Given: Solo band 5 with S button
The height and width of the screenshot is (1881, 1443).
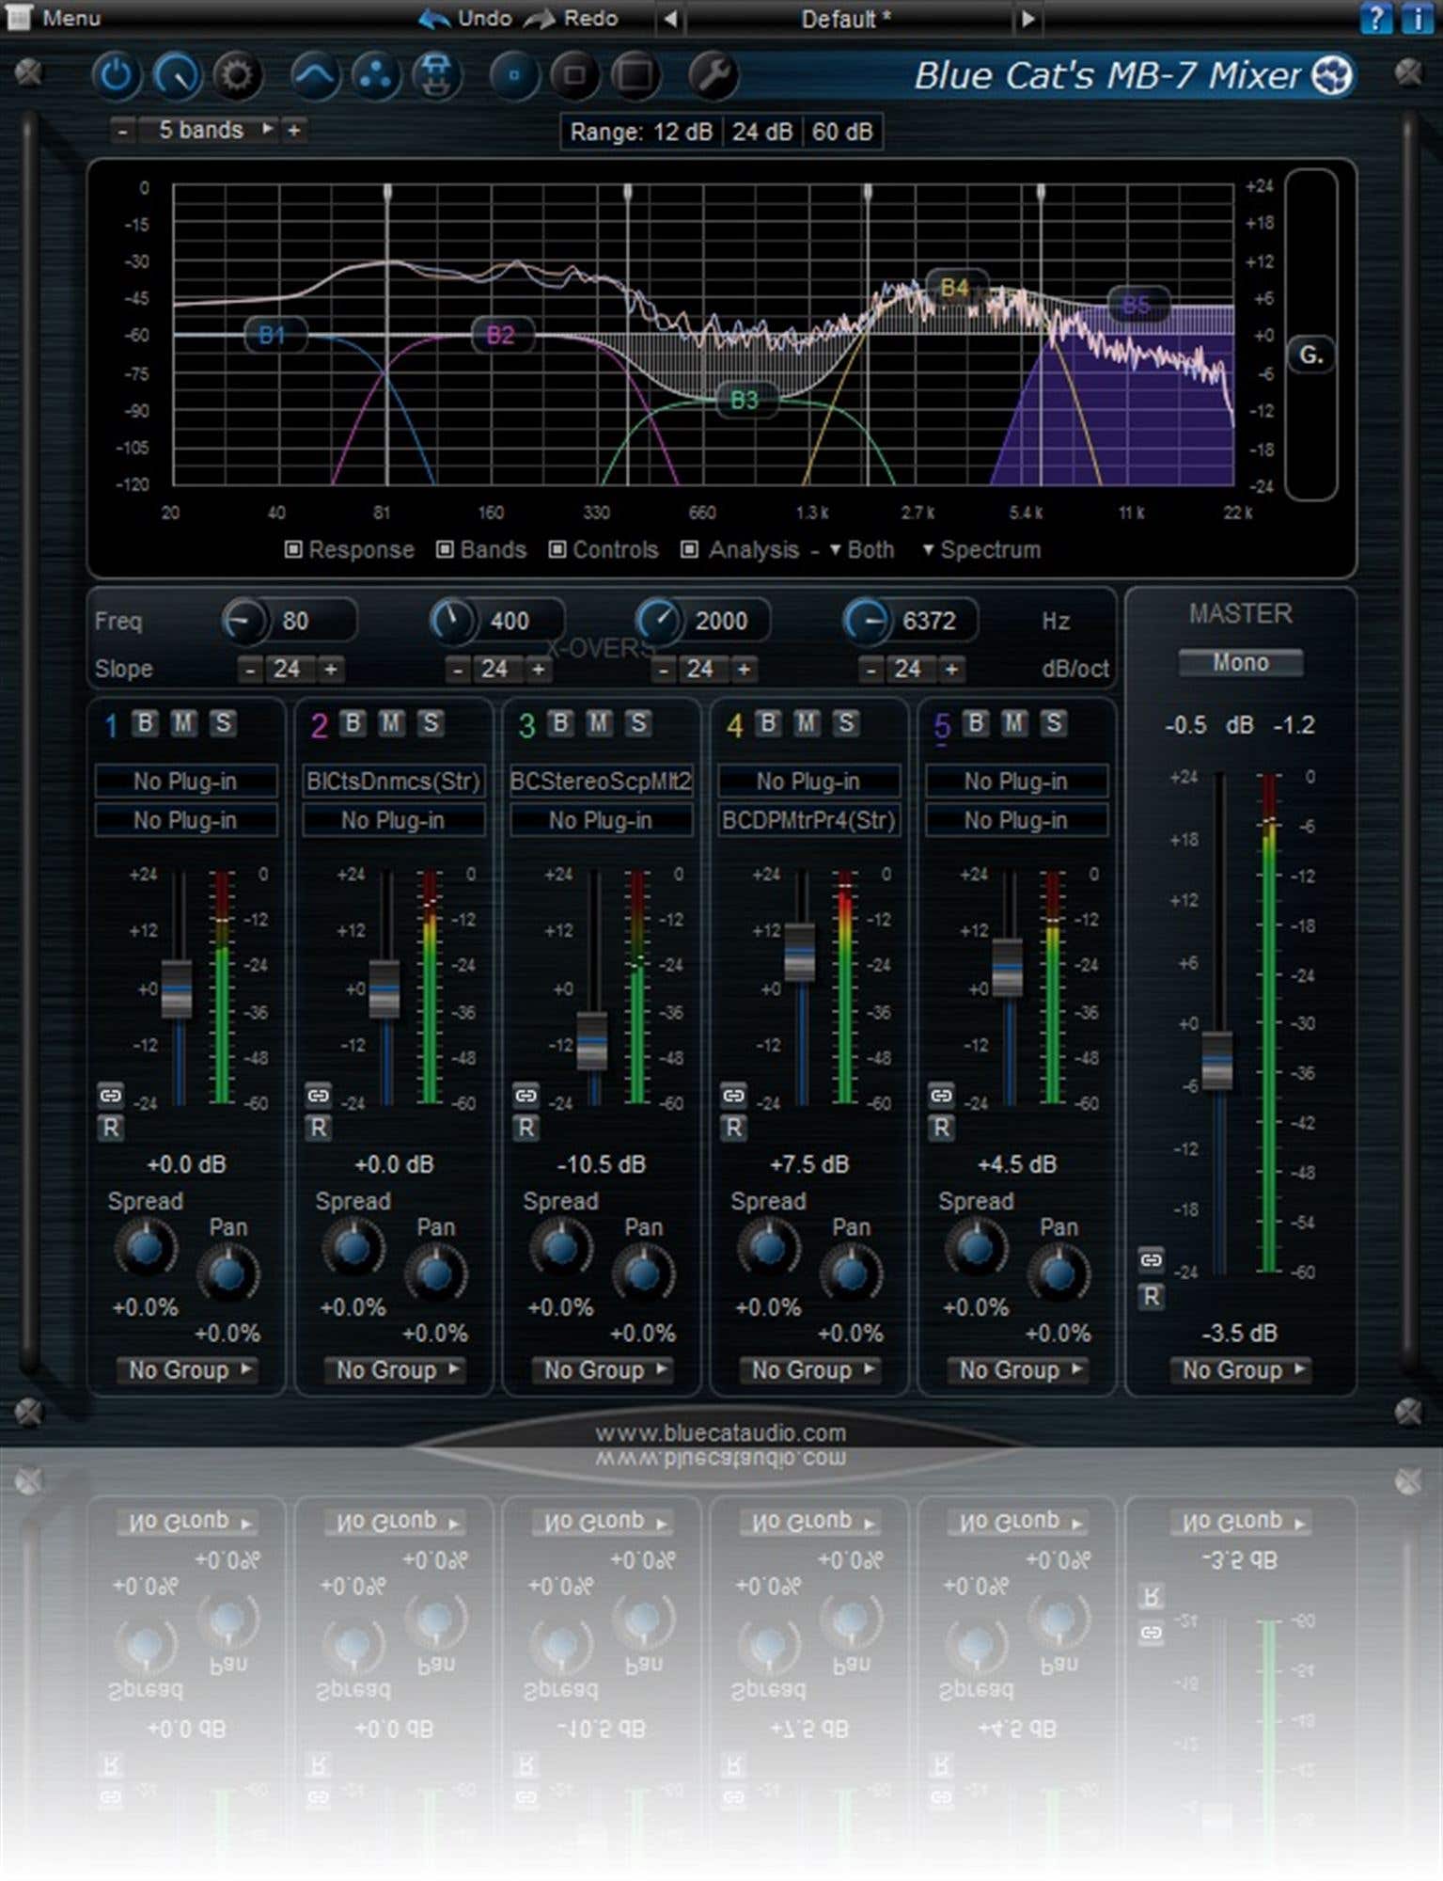Looking at the screenshot, I should [x=1054, y=722].
